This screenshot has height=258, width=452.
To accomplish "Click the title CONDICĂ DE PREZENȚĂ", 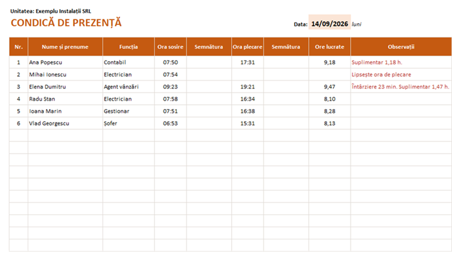I will pos(66,23).
